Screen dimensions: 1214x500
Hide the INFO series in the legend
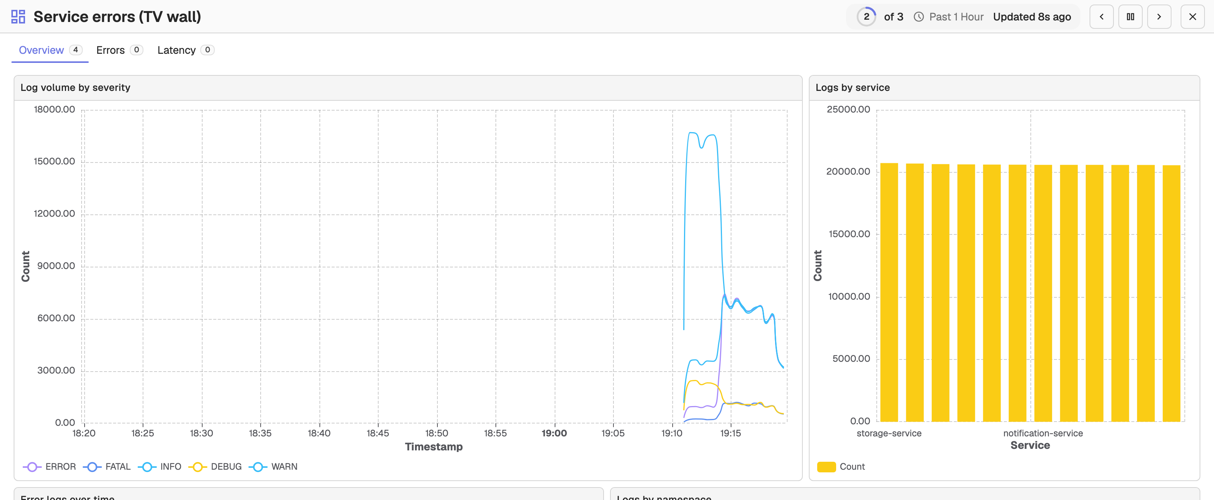pos(160,467)
